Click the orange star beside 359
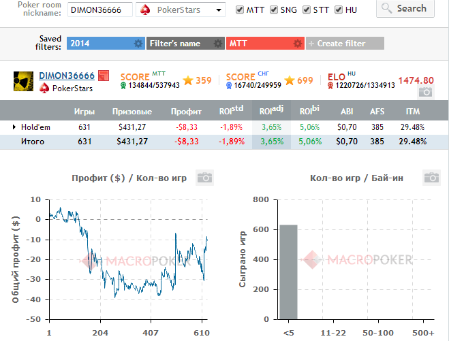This screenshot has height=341, width=449. 188,80
